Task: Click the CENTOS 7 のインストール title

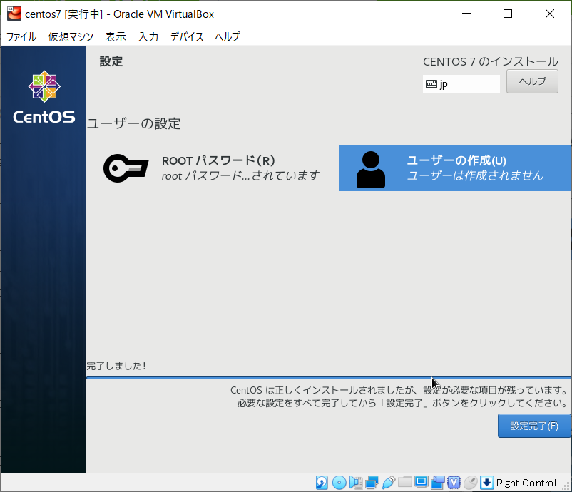Action: (491, 61)
